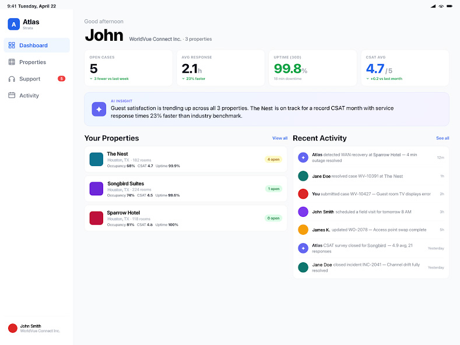This screenshot has width=460, height=345.
Task: Click WorldVue Connect Inc. header text
Action: point(155,39)
